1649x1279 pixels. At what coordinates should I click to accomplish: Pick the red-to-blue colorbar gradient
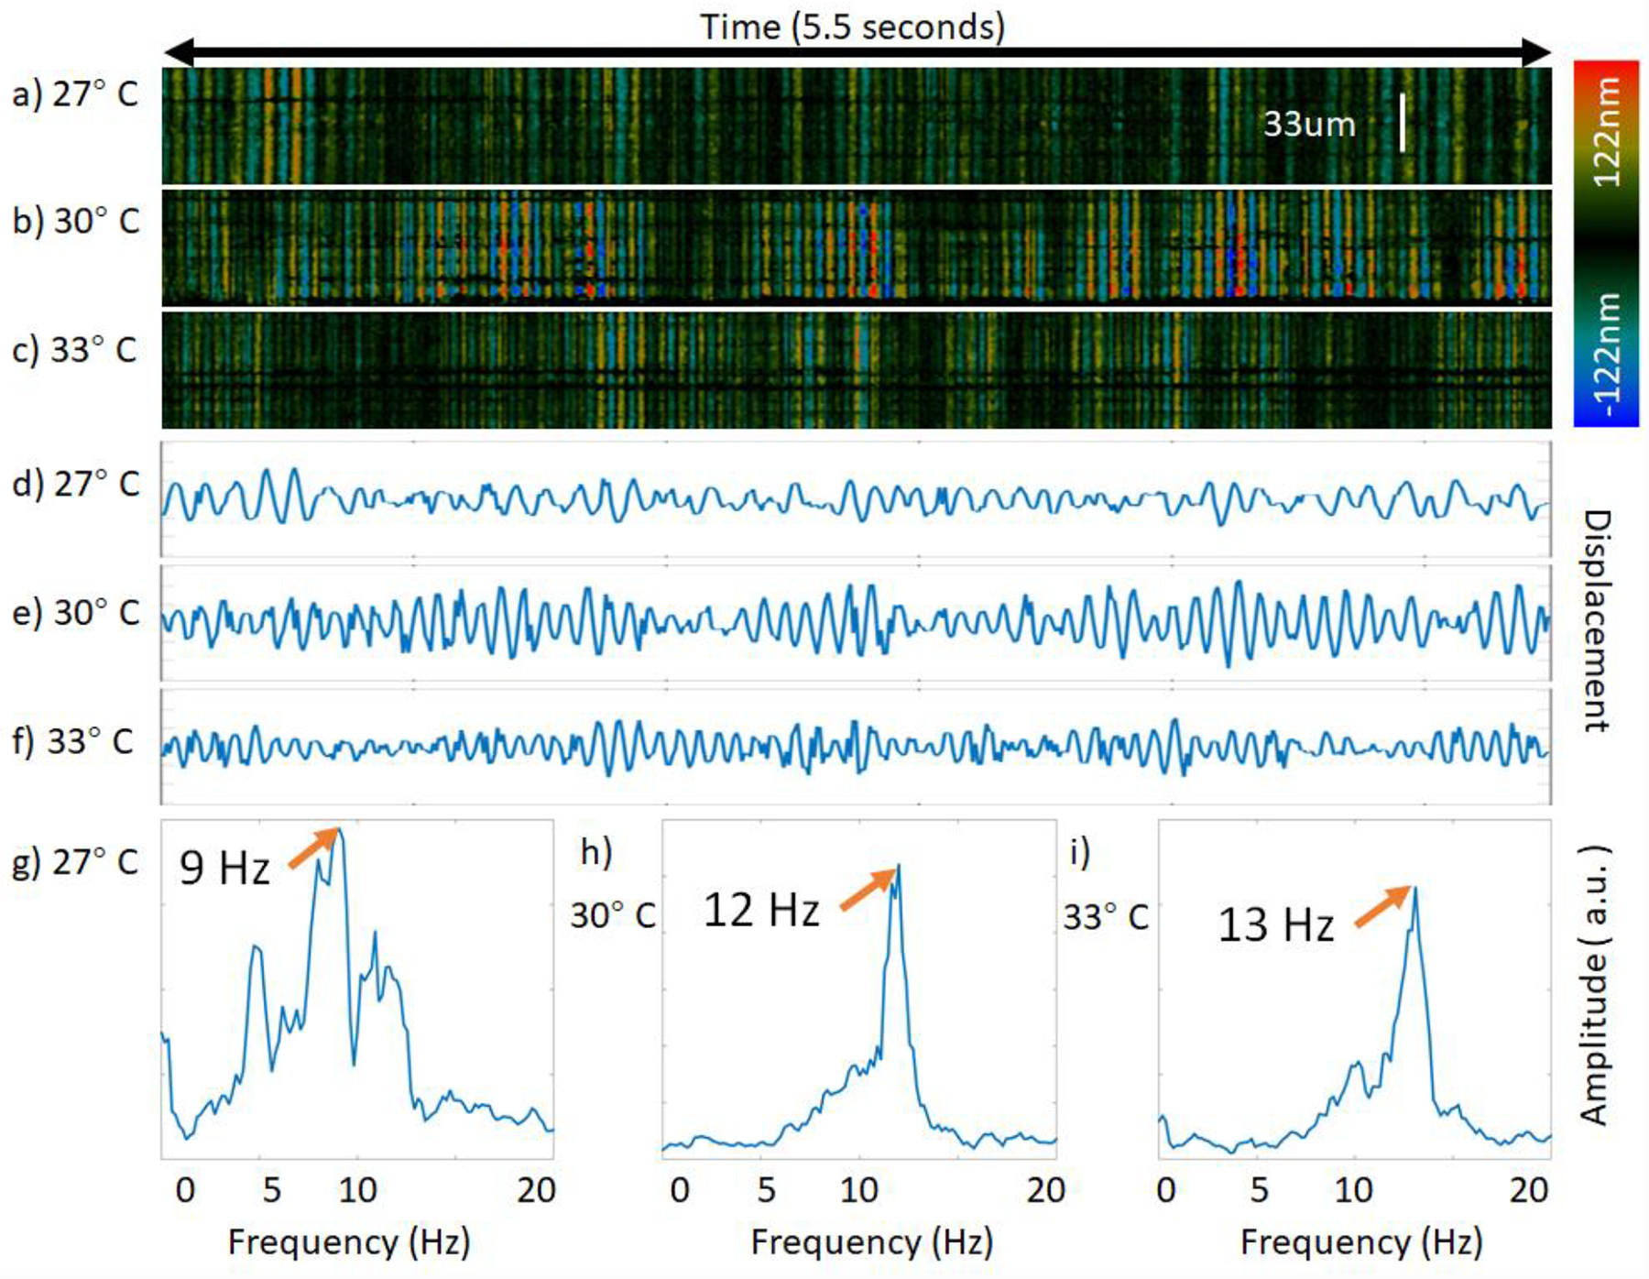[x=1606, y=244]
